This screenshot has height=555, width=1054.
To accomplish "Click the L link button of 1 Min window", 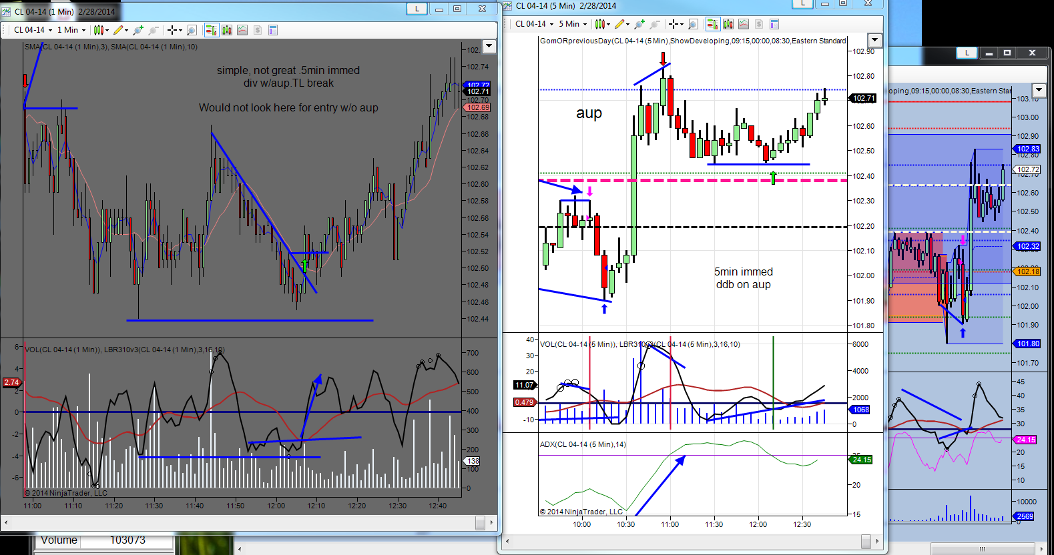I will [x=417, y=9].
